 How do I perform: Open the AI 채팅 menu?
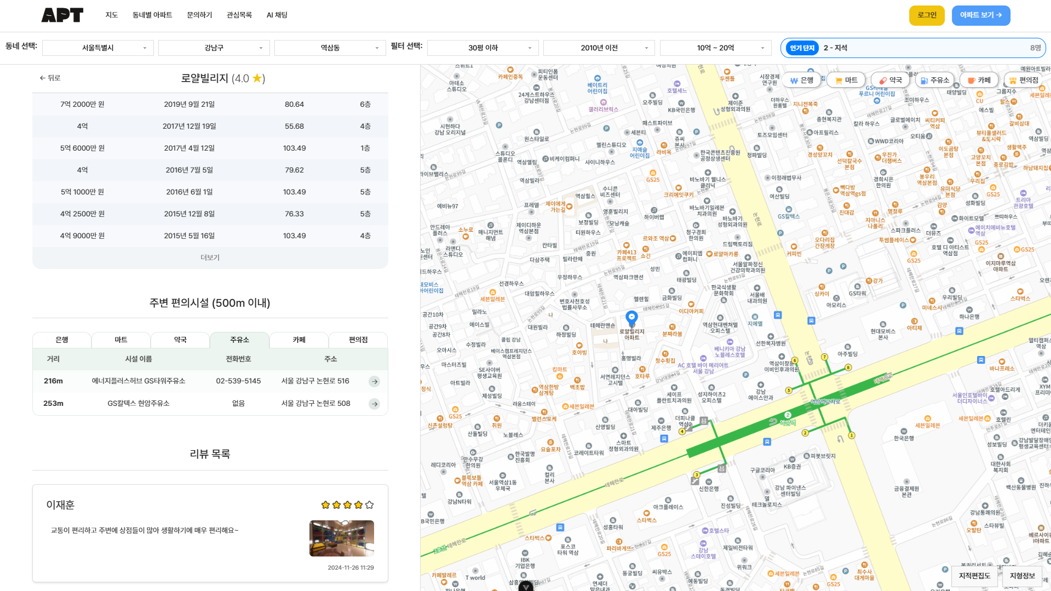(x=277, y=15)
